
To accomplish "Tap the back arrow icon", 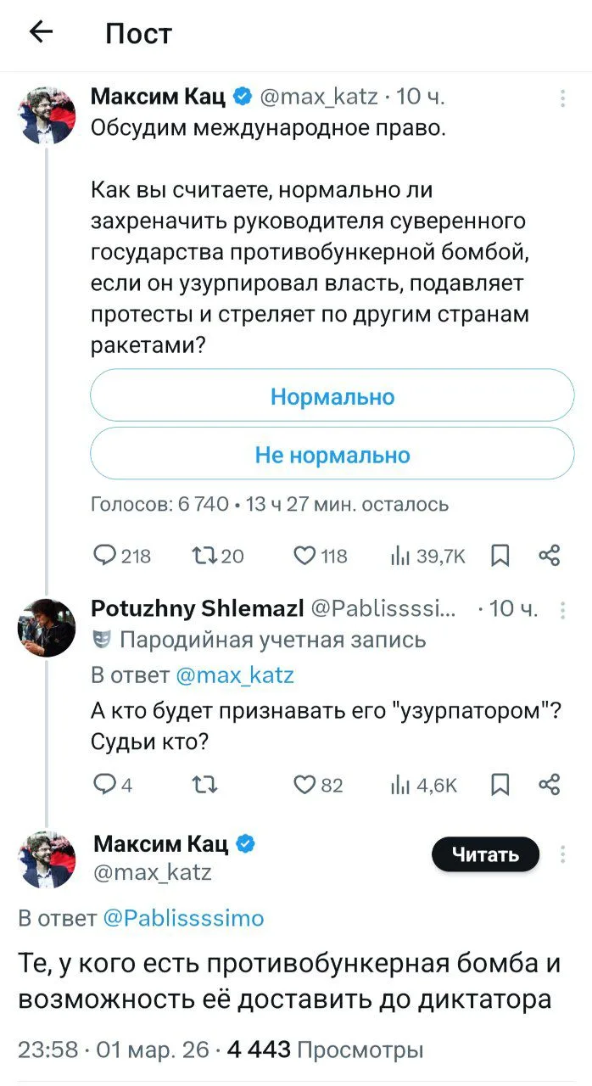I will coord(41,33).
